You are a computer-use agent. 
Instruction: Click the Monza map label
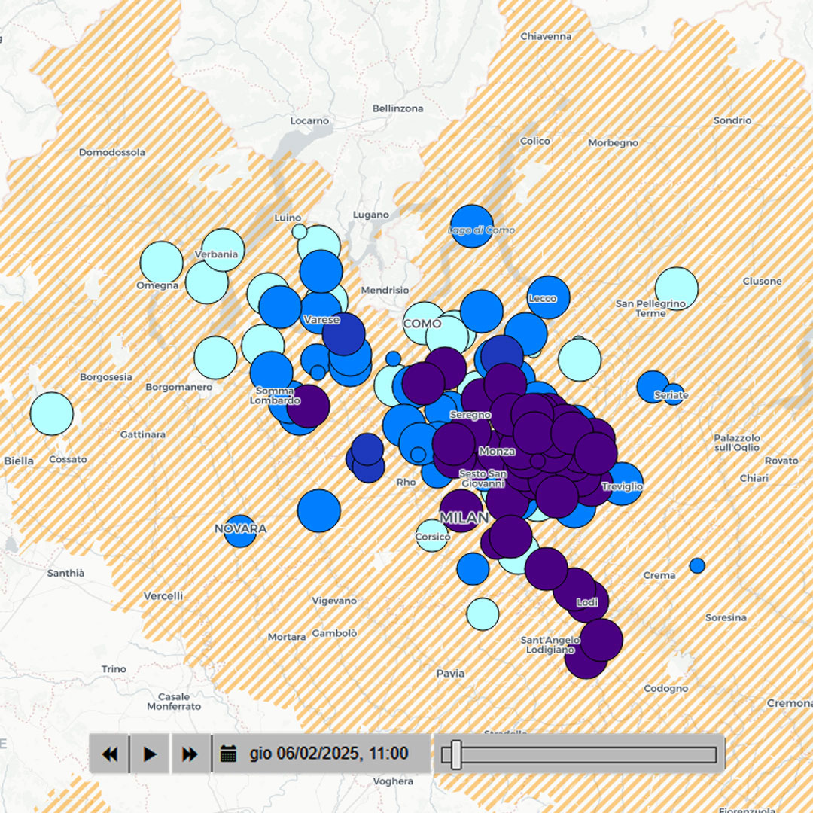coord(498,452)
